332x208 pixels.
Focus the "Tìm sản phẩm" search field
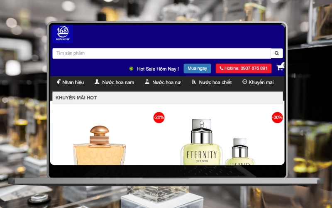[x=161, y=53]
